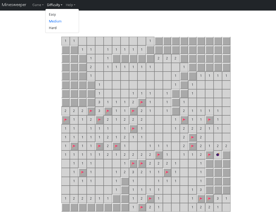Select Easy from the Difficulty menu
Viewport: 276px width, 217px height.
coord(52,14)
